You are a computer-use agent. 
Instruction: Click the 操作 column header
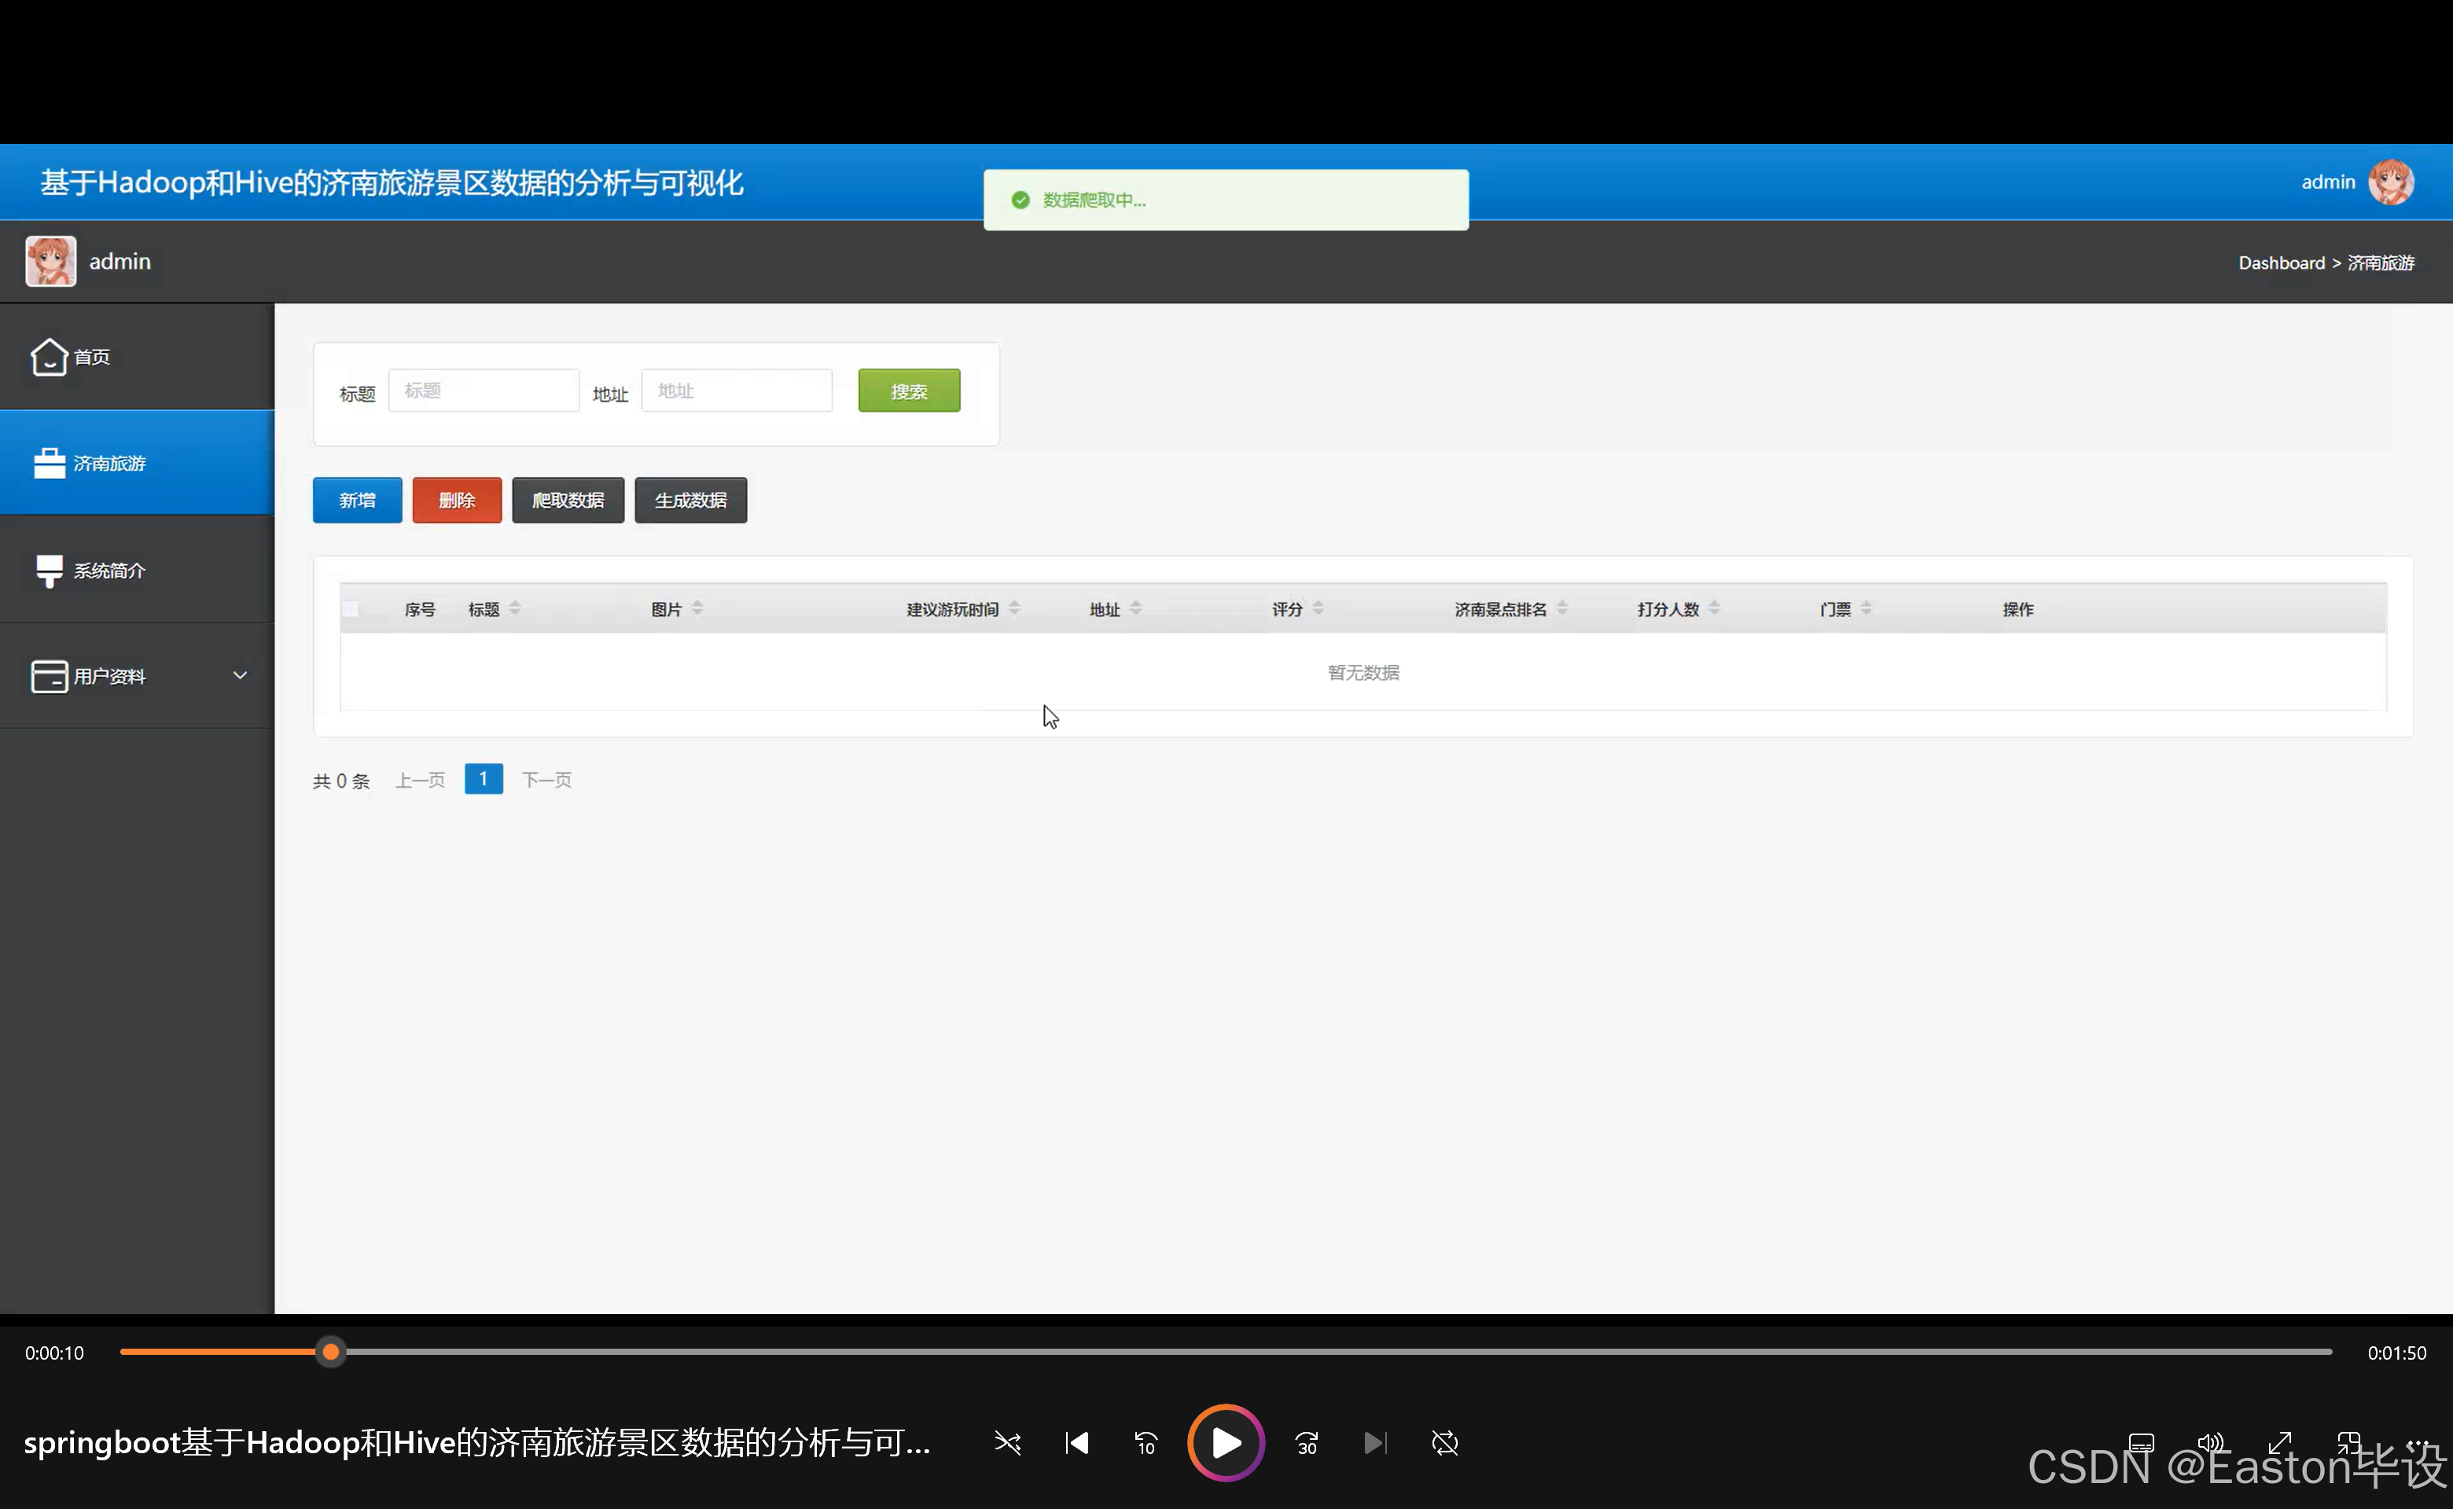[2017, 609]
